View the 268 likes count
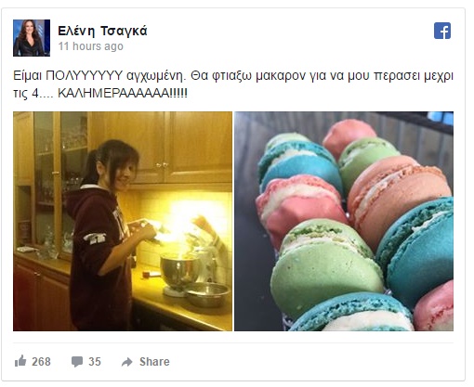Viewport: 474px width, 387px height. [41, 361]
